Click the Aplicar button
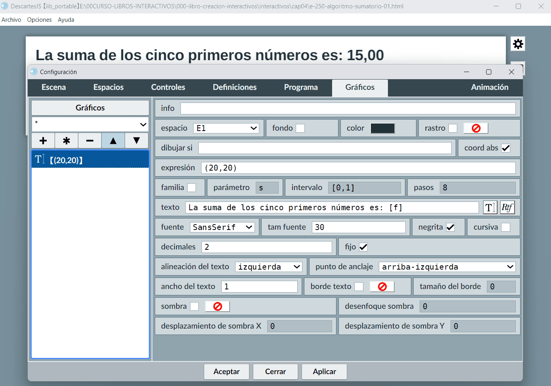This screenshot has width=551, height=386. click(x=324, y=372)
